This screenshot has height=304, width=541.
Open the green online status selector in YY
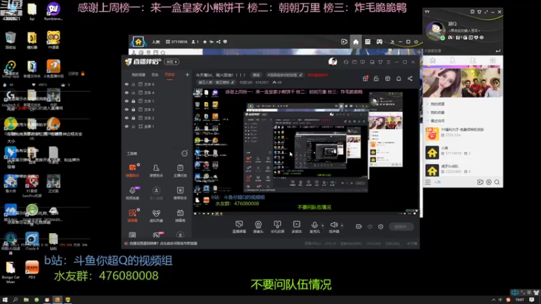coord(443,38)
